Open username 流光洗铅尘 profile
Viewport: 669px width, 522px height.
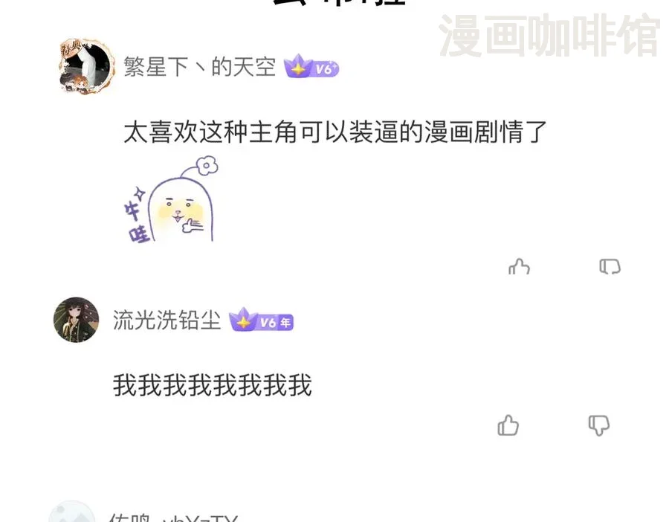(x=167, y=320)
